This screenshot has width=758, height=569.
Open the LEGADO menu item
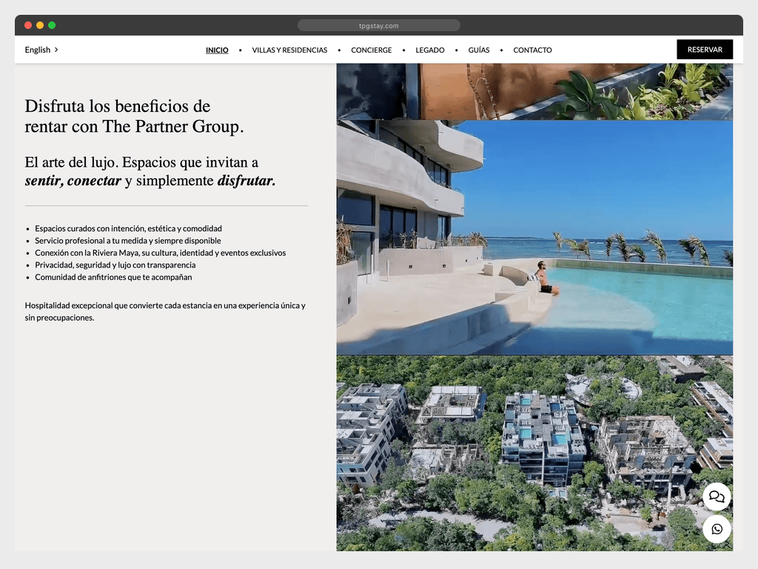click(430, 50)
